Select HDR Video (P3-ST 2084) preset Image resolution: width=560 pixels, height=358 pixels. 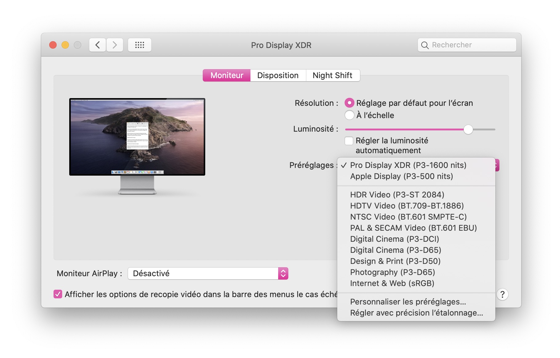coord(416,195)
